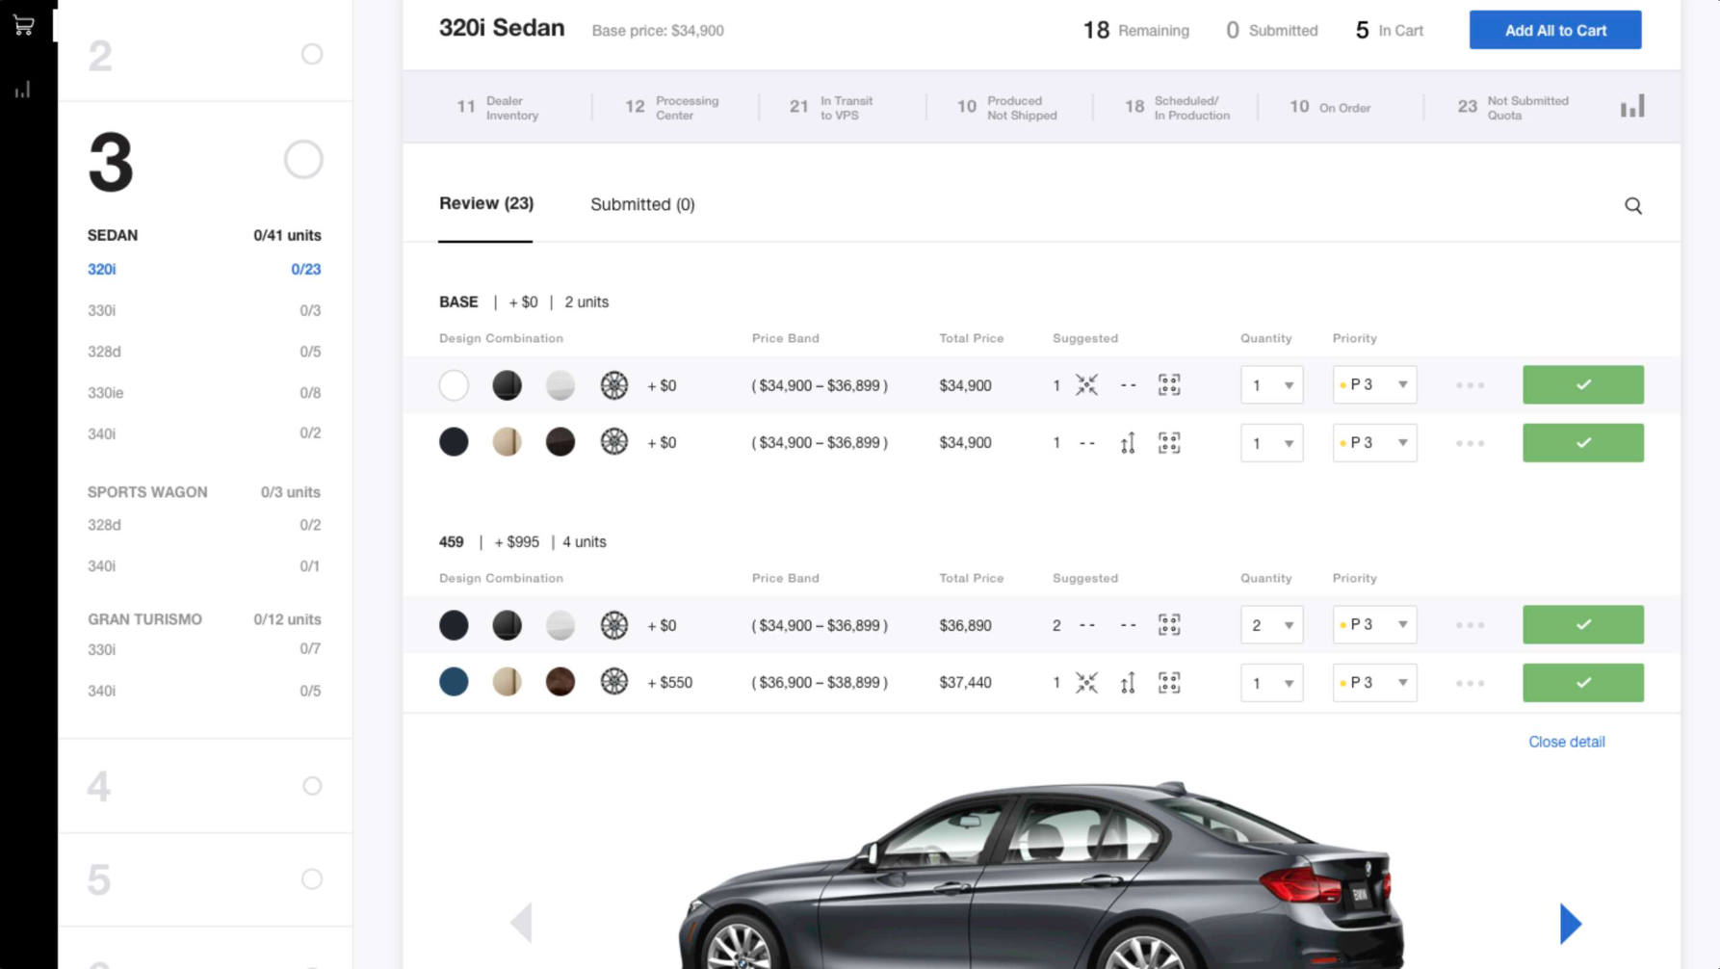
Task: Click crossed-arrows suggested icon in first BASE row
Action: click(1086, 385)
